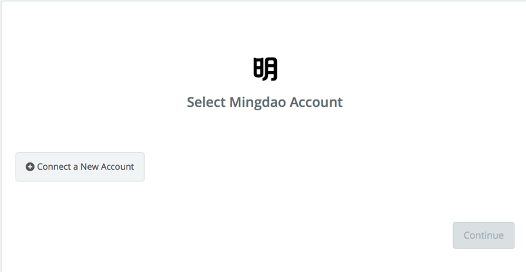Click the word 'Select' in the title

pos(206,102)
